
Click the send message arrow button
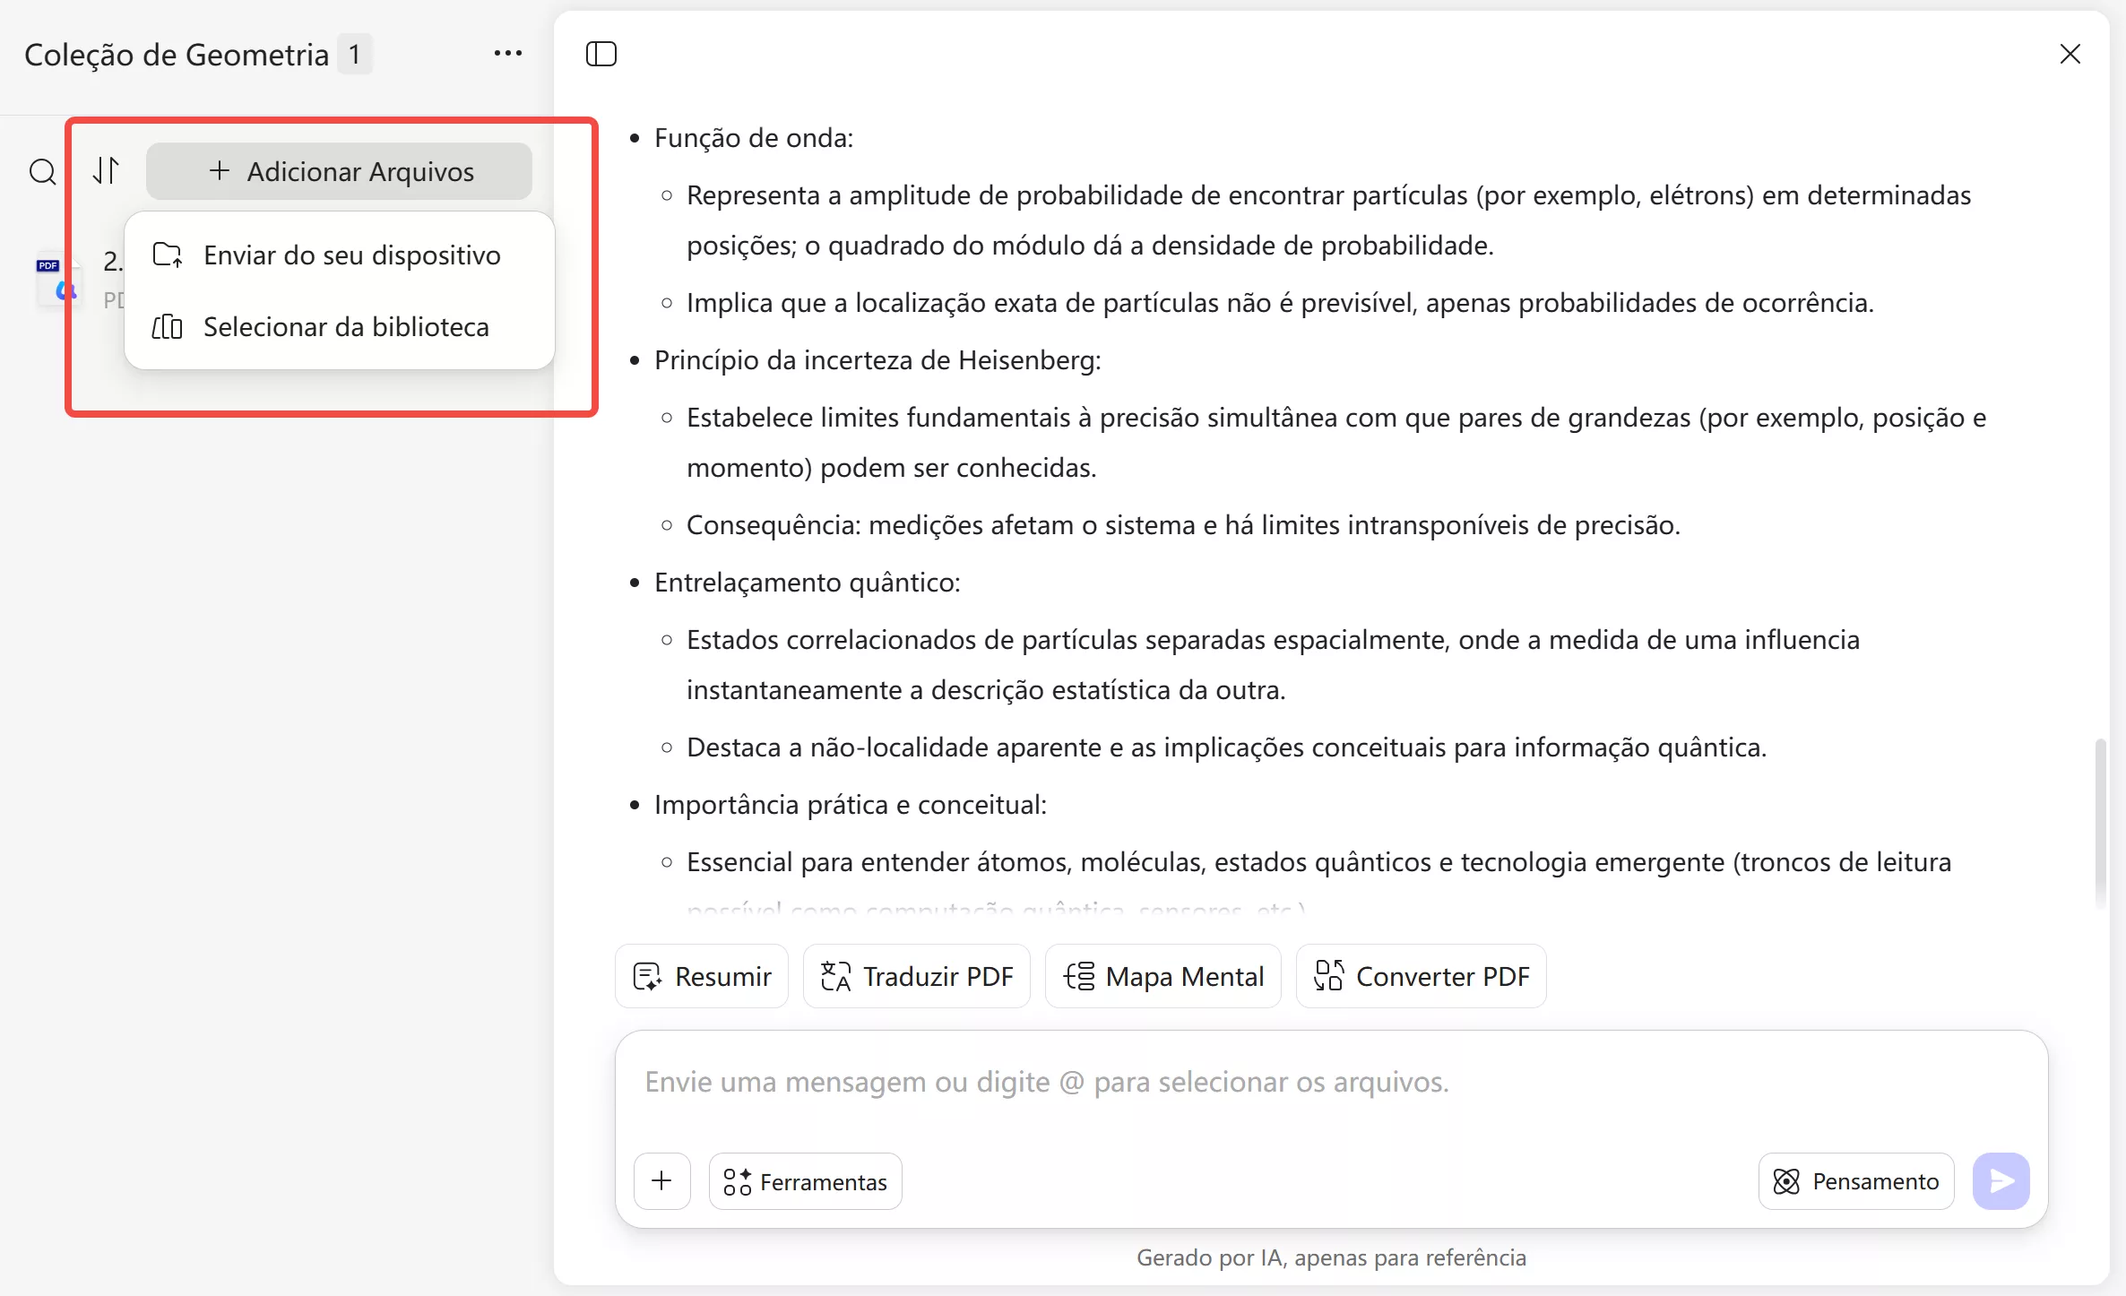tap(2001, 1180)
